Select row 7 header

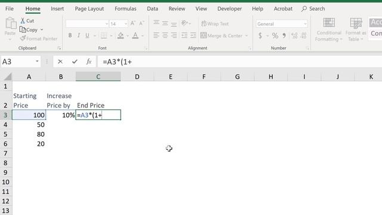(x=5, y=153)
